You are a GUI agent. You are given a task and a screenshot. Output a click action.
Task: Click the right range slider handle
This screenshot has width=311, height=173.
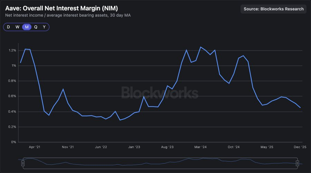297,163
